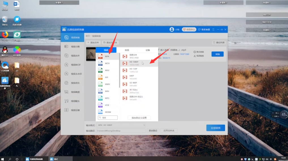This screenshot has width=288, height=161.
Task: Open the QQ penguin desktop icon
Action: click(5, 51)
